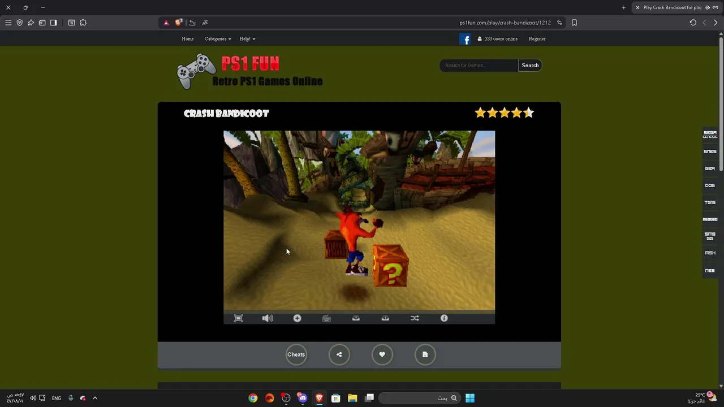Select the Play Crash Bandicoot tab
Image resolution: width=724 pixels, height=407 pixels.
(x=676, y=7)
